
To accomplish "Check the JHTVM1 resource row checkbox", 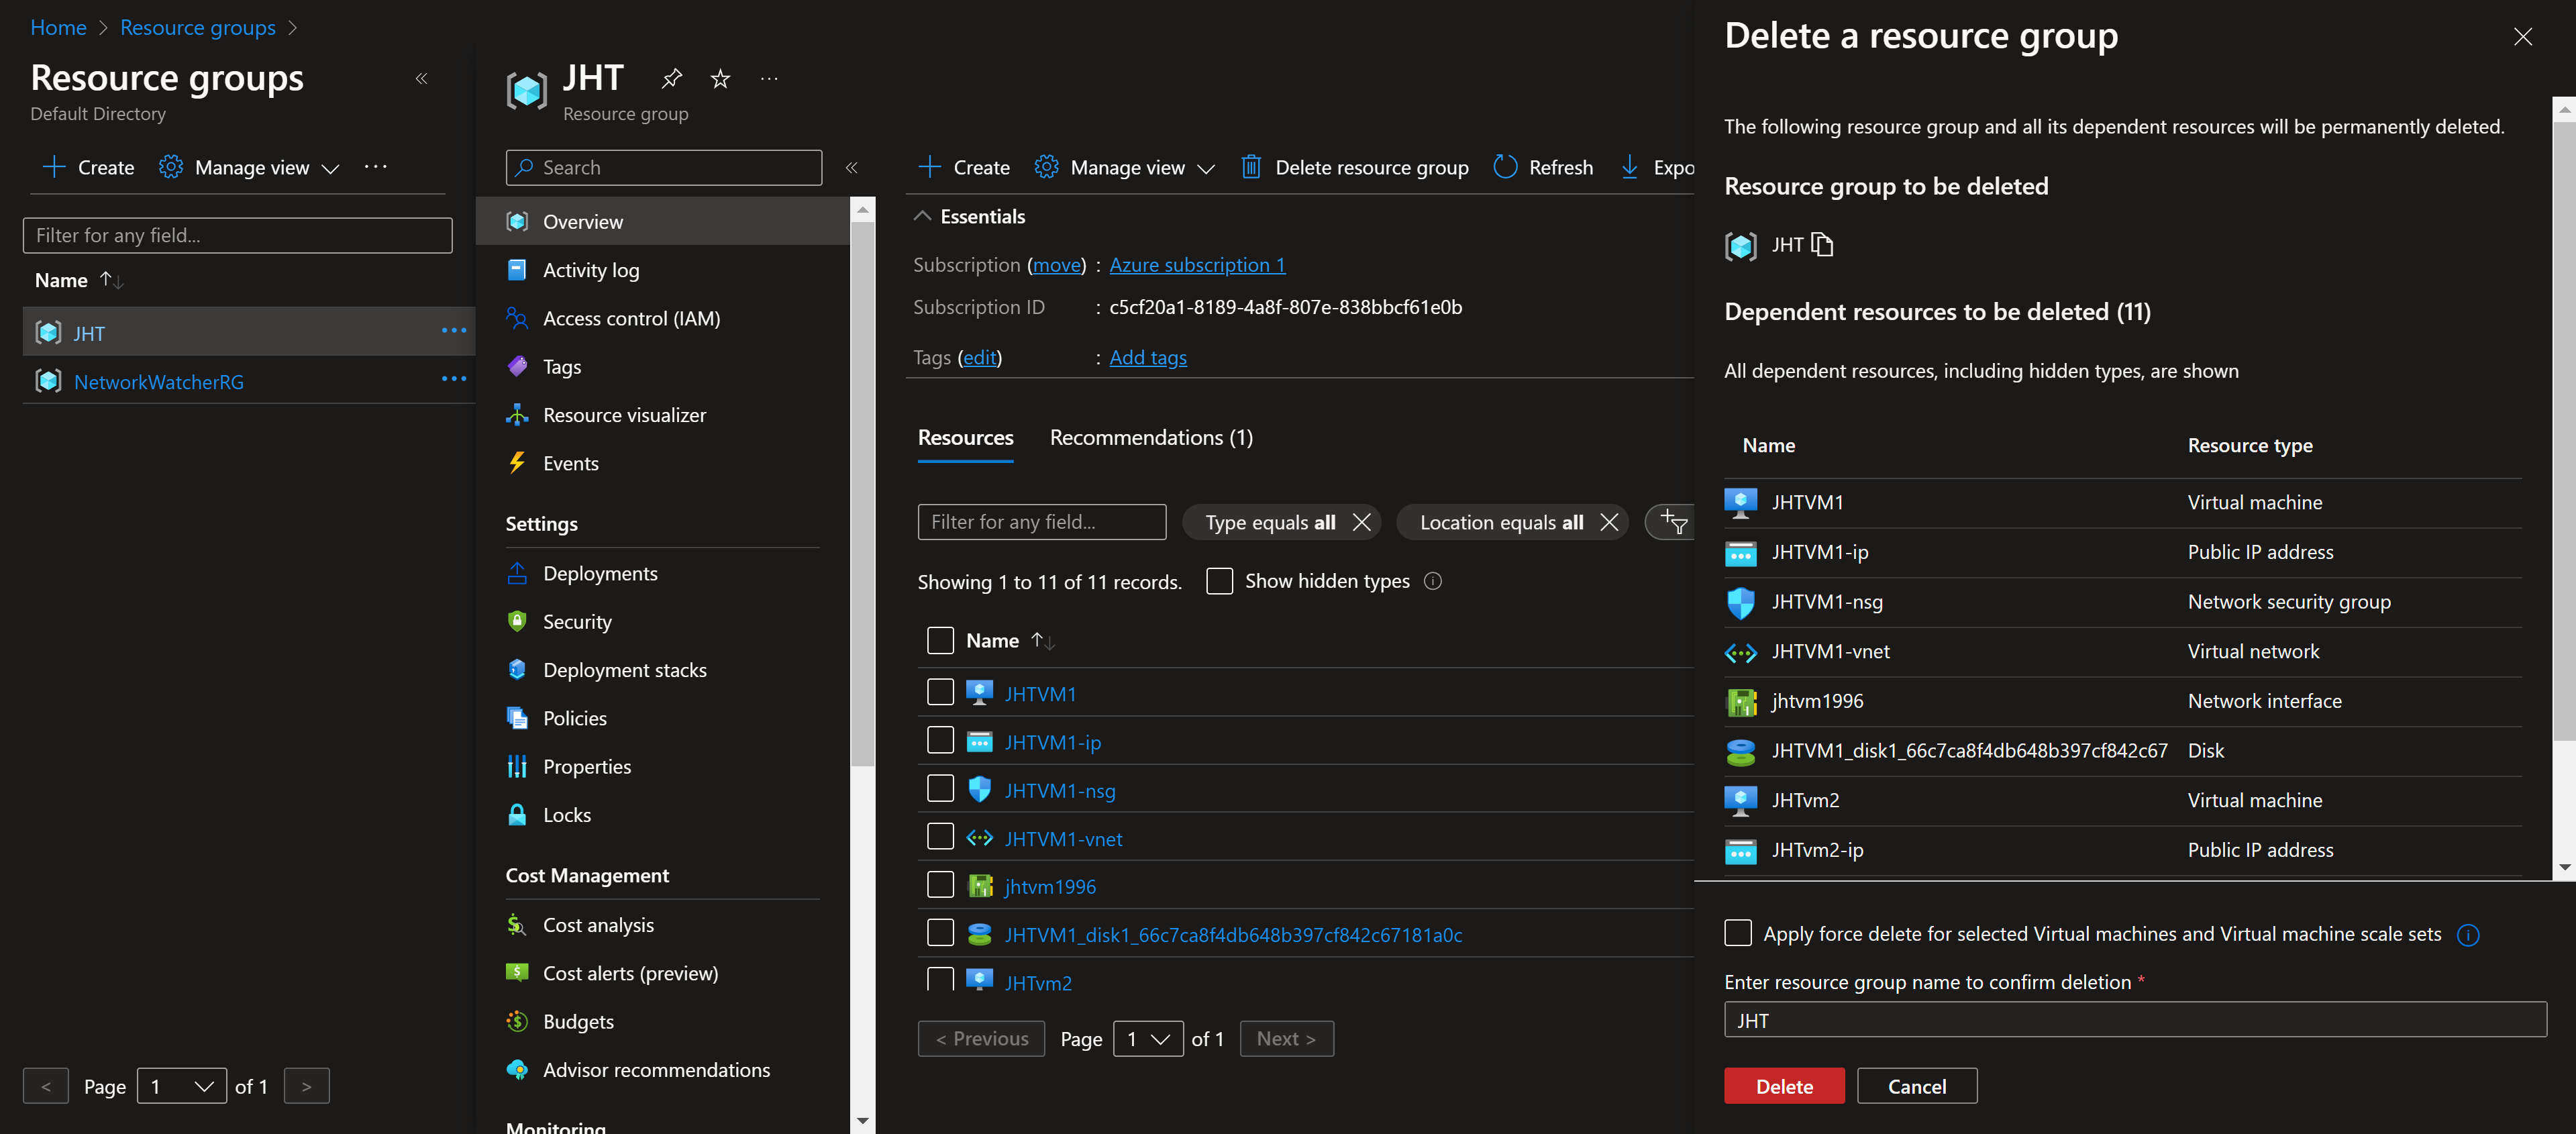I will (940, 692).
